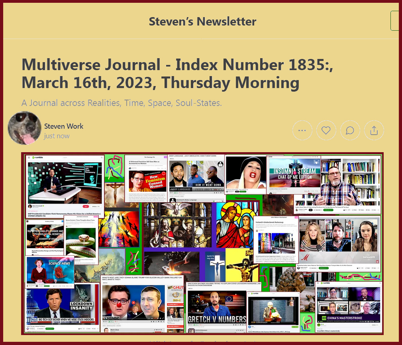Open the Steven's Newsletter home link
Screen dimensions: 402x345
pyautogui.click(x=202, y=21)
